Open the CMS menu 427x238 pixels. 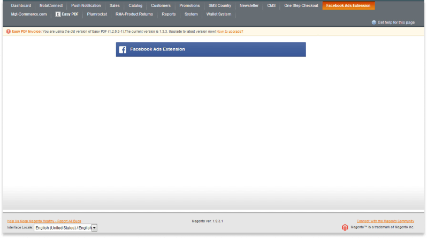(271, 5)
